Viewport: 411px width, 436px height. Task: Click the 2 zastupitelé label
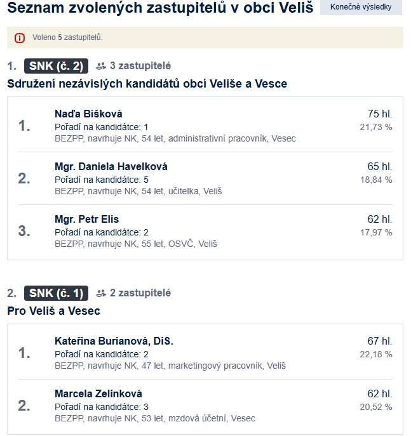[x=140, y=293]
